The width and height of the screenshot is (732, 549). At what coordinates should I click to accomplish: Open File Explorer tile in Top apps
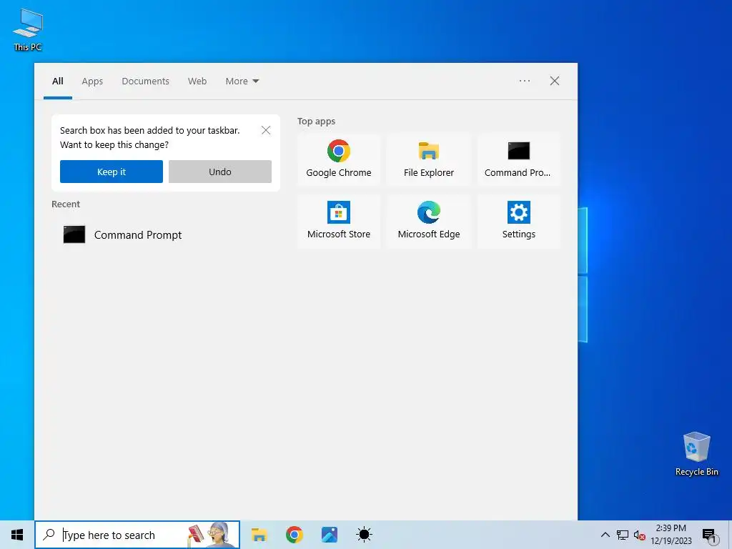click(429, 159)
